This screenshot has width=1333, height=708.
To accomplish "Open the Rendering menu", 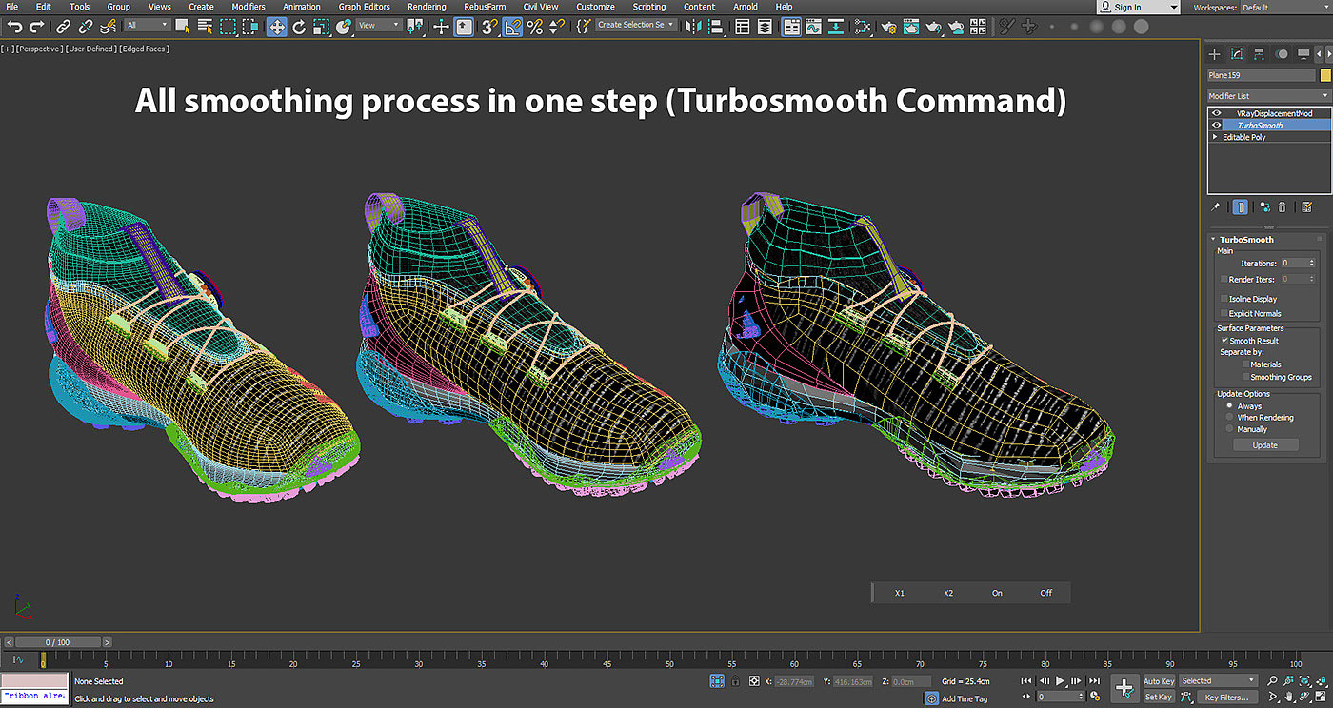I will pos(427,7).
